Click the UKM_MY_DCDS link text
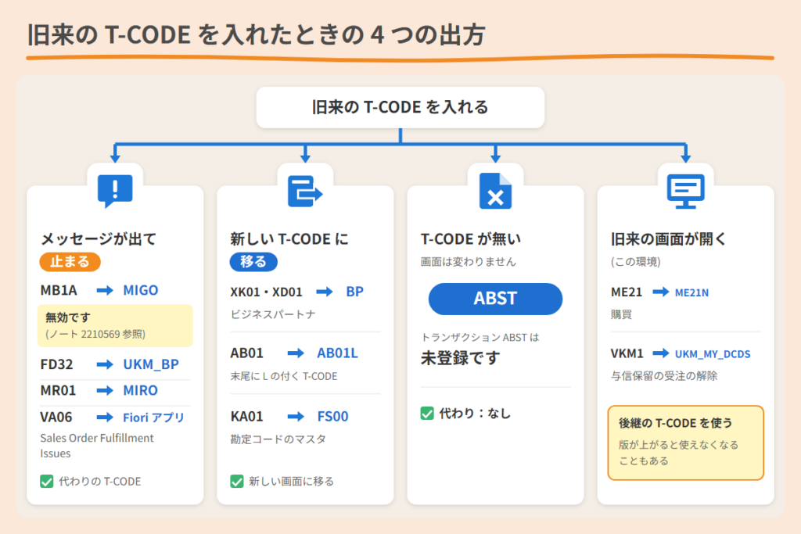This screenshot has height=534, width=801. coord(713,354)
